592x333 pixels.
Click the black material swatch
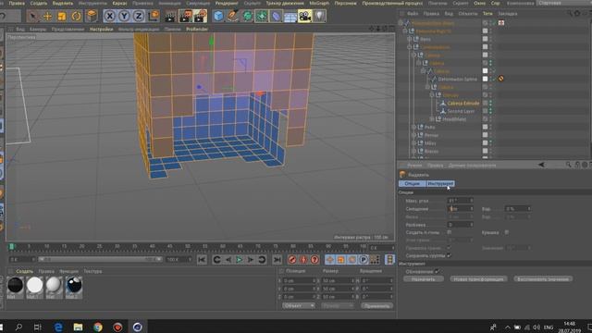(x=16, y=286)
